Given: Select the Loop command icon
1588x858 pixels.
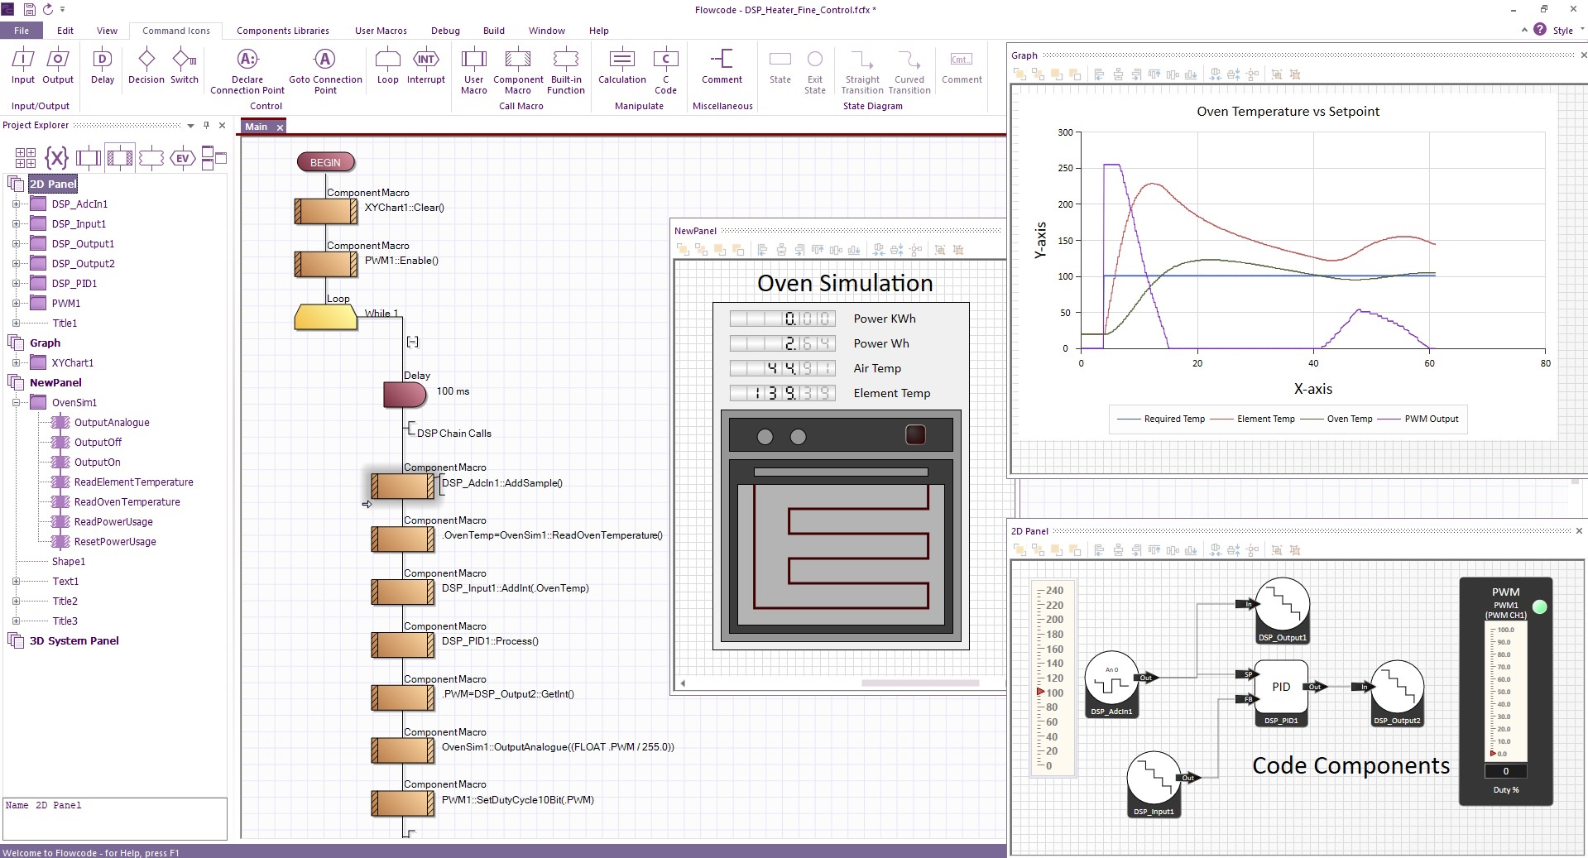Looking at the screenshot, I should pos(387,66).
